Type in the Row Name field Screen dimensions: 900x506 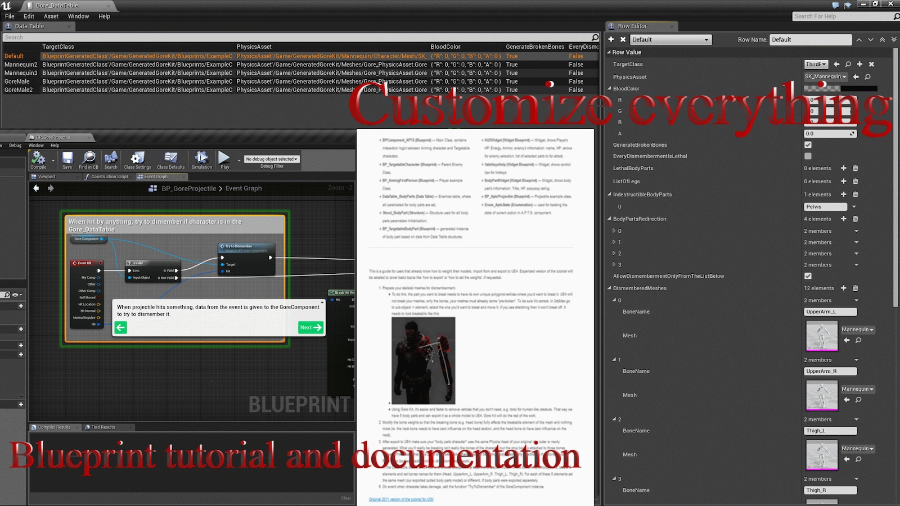click(x=810, y=39)
